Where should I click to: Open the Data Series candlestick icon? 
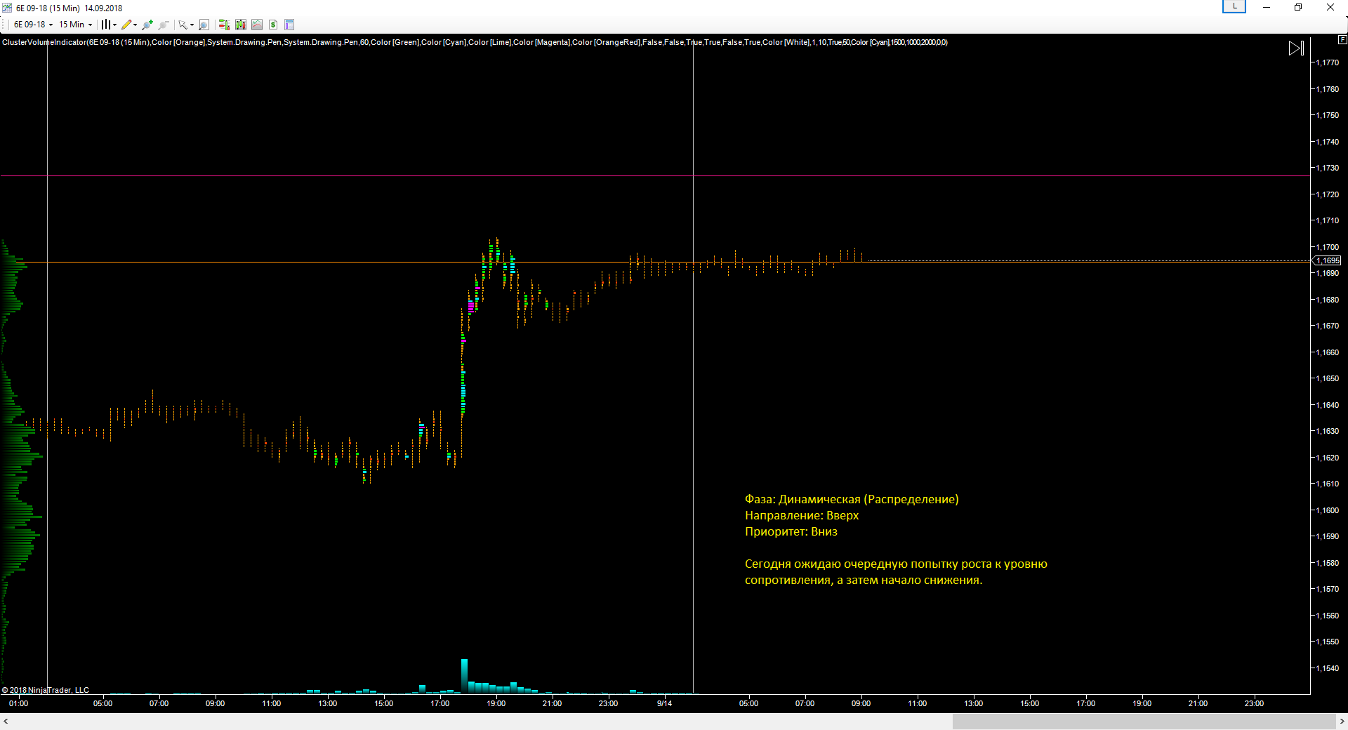pyautogui.click(x=241, y=25)
